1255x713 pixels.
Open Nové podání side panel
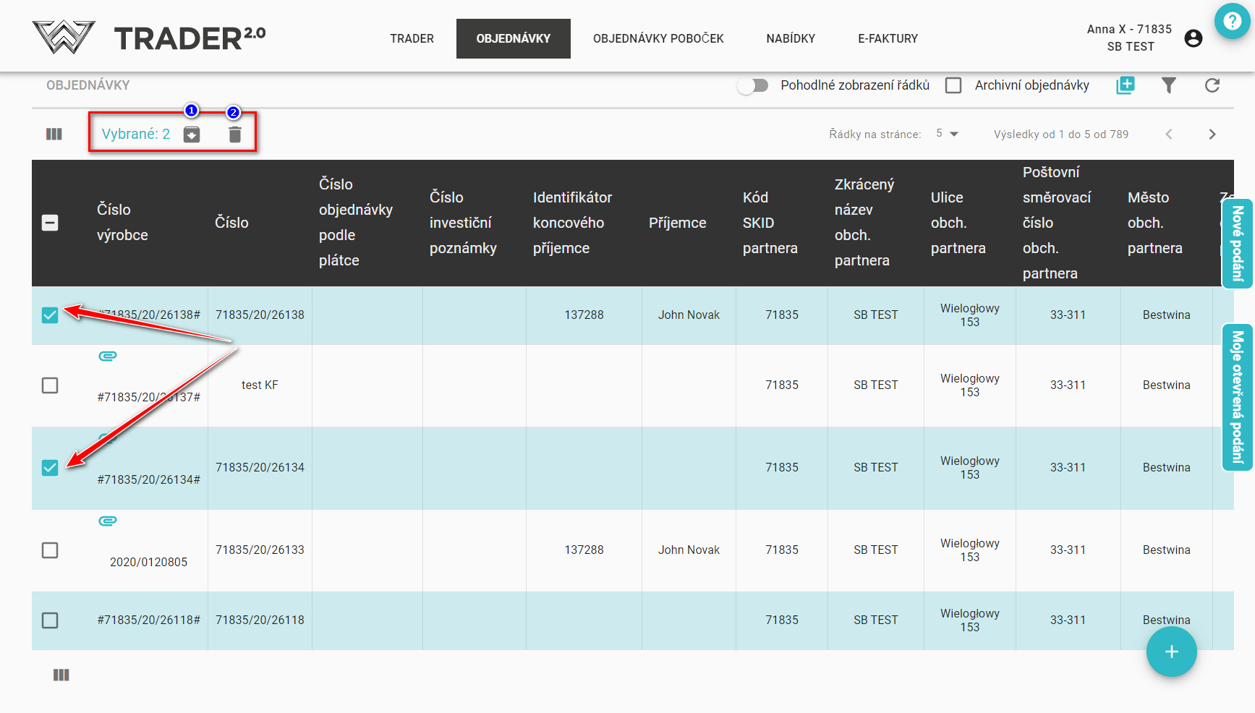[x=1237, y=244]
